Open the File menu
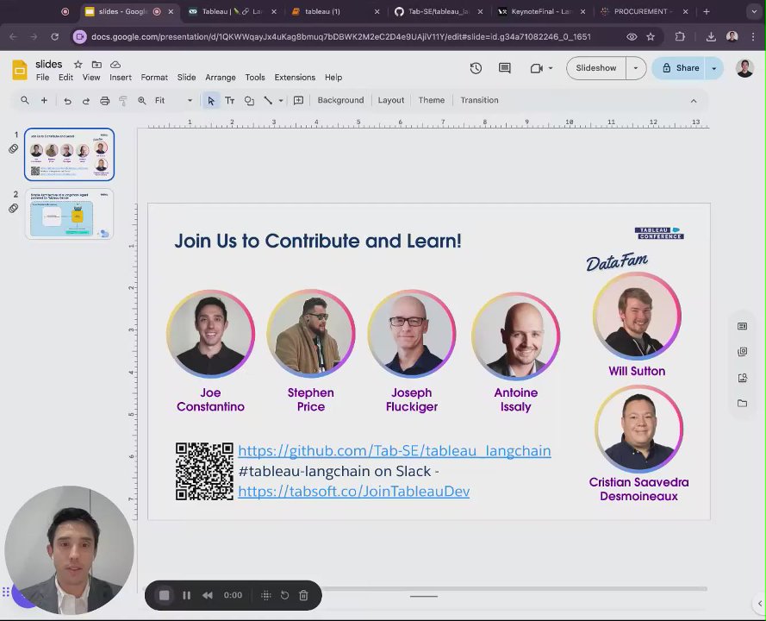Viewport: 766px width, 621px height. 42,78
